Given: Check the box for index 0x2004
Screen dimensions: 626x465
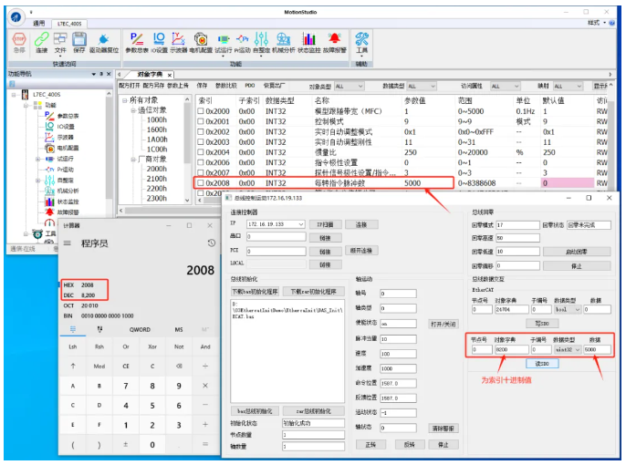Looking at the screenshot, I should [201, 152].
